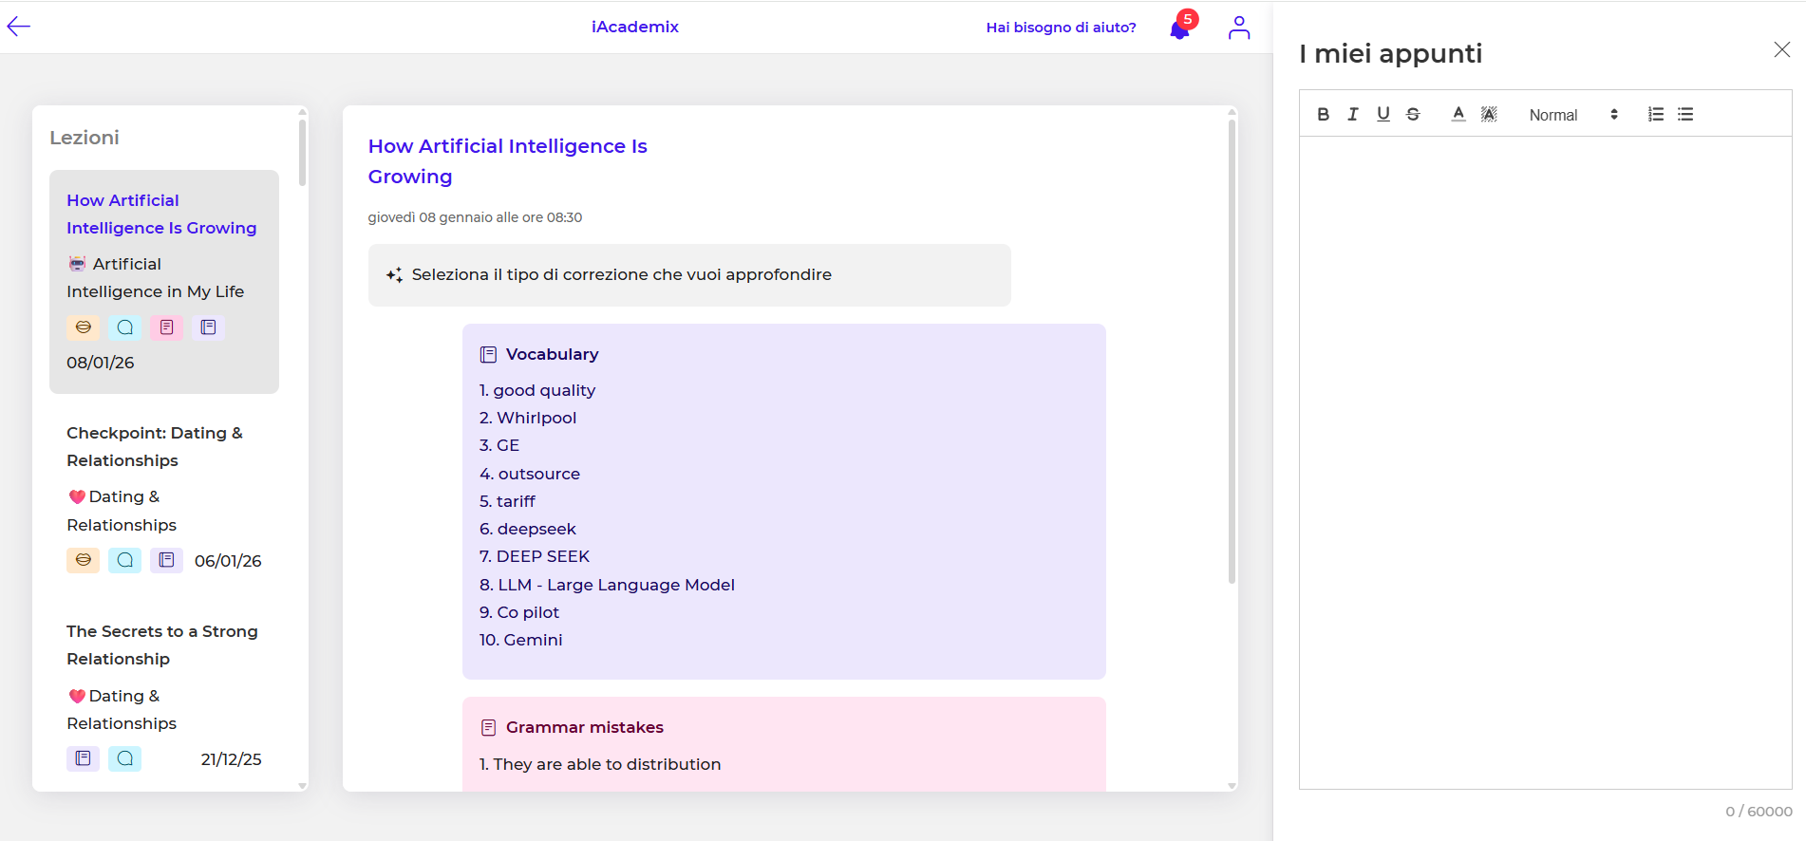Toggle underline formatting in notes

point(1383,115)
